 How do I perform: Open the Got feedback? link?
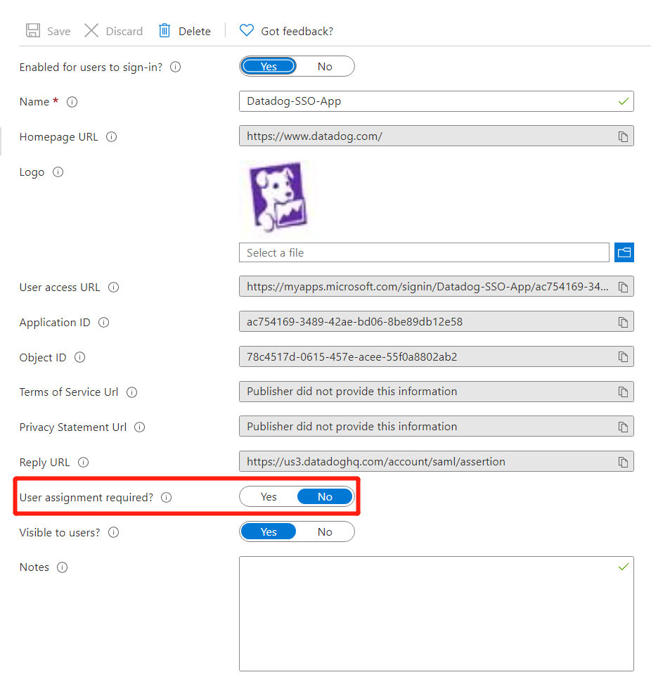[x=286, y=31]
